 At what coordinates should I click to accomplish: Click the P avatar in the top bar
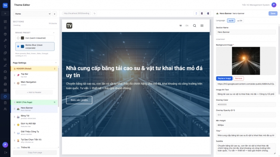[x=274, y=5]
